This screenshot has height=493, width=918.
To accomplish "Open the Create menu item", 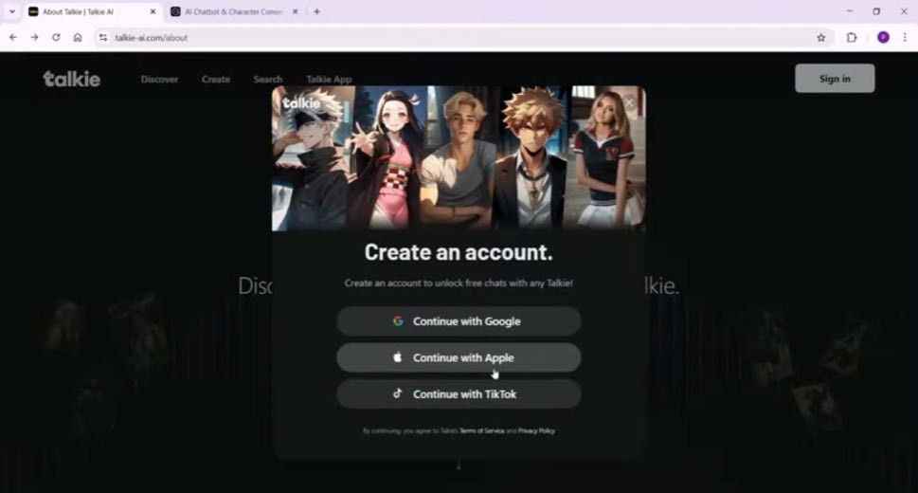I will pos(215,79).
